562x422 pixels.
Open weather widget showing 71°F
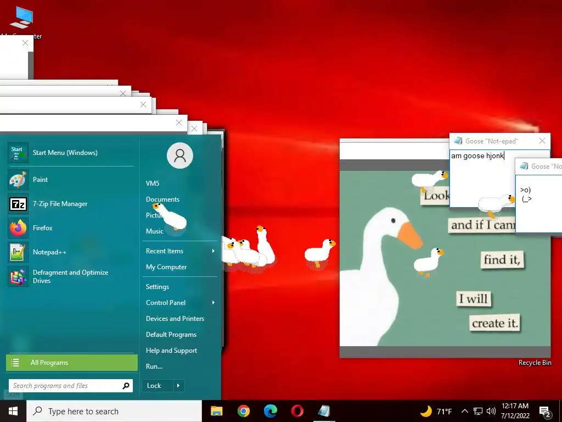[436, 411]
